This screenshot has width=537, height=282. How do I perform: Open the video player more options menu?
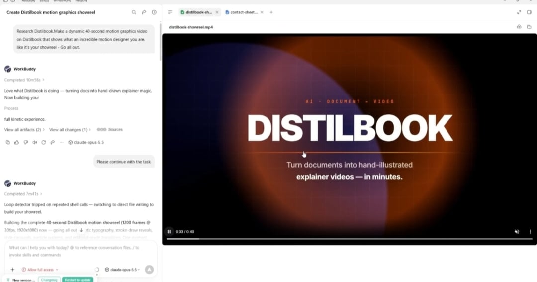530,232
